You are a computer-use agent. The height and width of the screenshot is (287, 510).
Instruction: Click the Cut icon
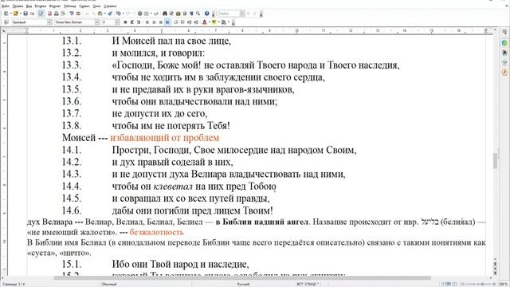click(x=87, y=14)
